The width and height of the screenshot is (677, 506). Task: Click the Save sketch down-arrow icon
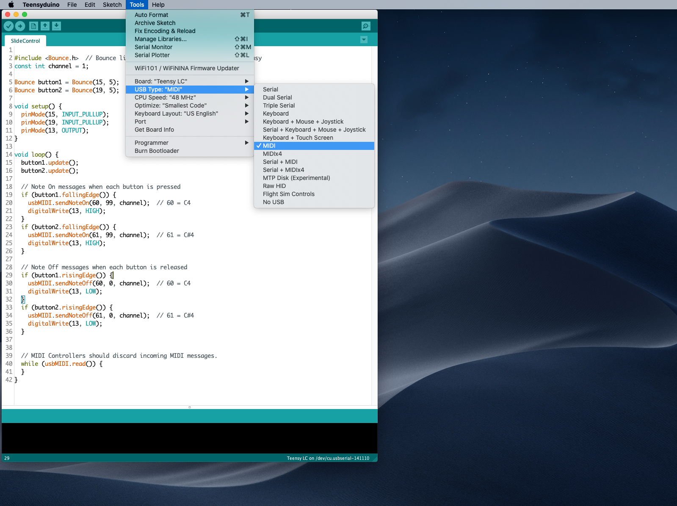coord(56,26)
